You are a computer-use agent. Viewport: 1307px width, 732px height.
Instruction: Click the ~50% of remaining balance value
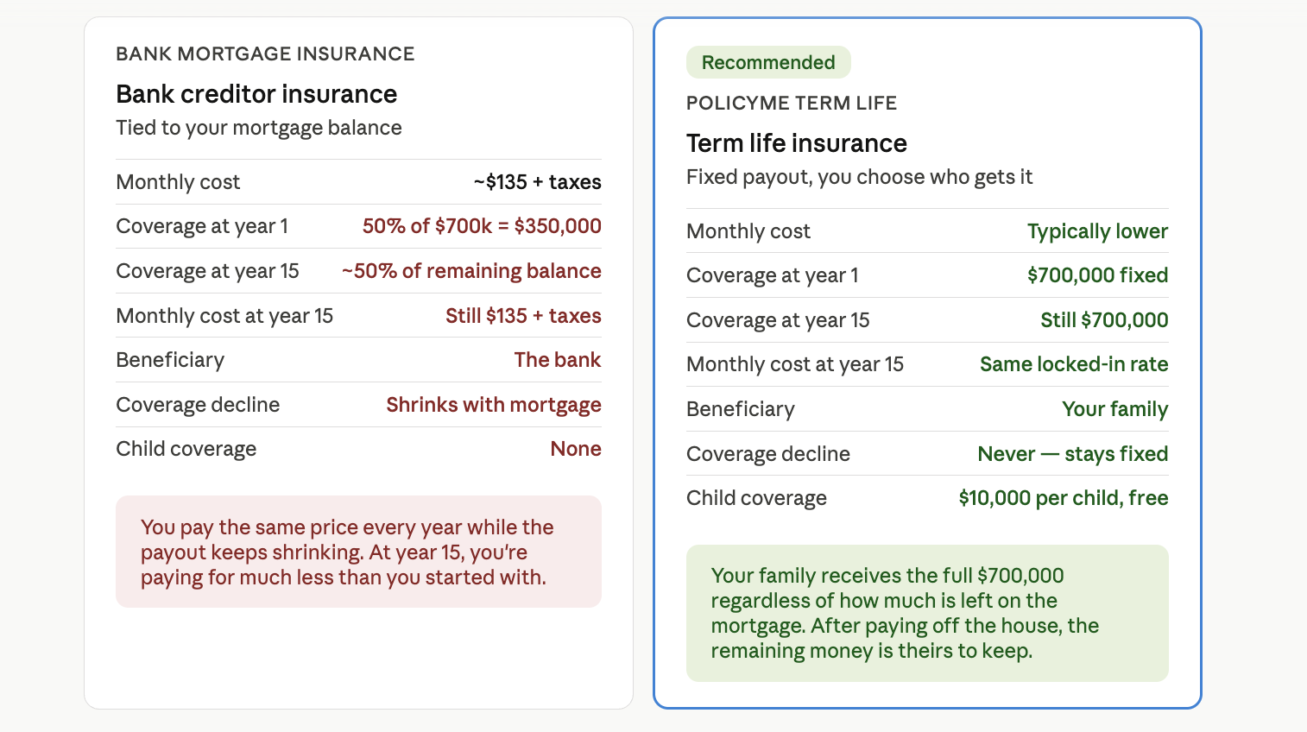pyautogui.click(x=471, y=271)
